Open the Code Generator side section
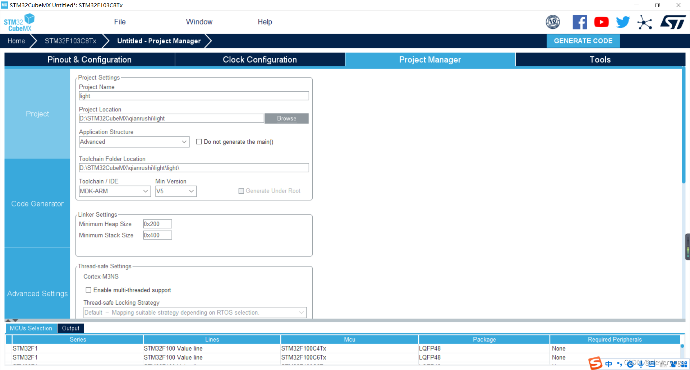This screenshot has width=690, height=370. pyautogui.click(x=37, y=204)
